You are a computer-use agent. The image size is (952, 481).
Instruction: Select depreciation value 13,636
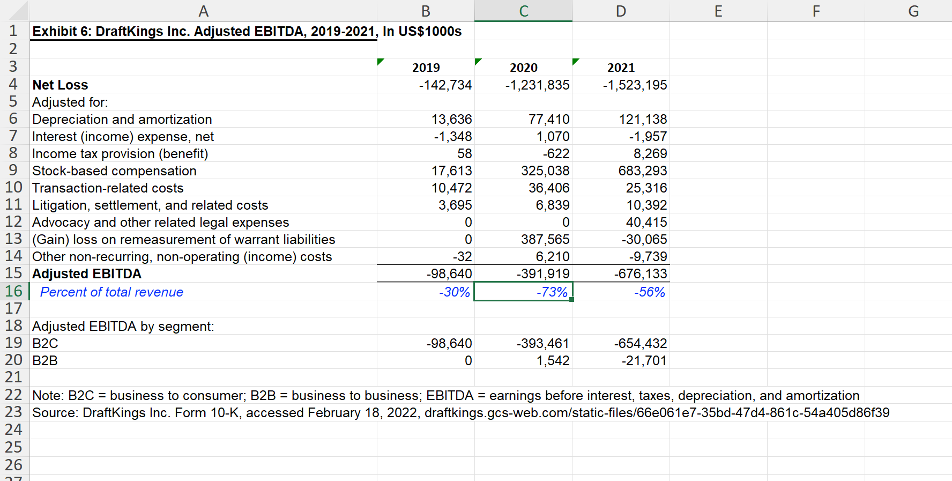coord(426,119)
